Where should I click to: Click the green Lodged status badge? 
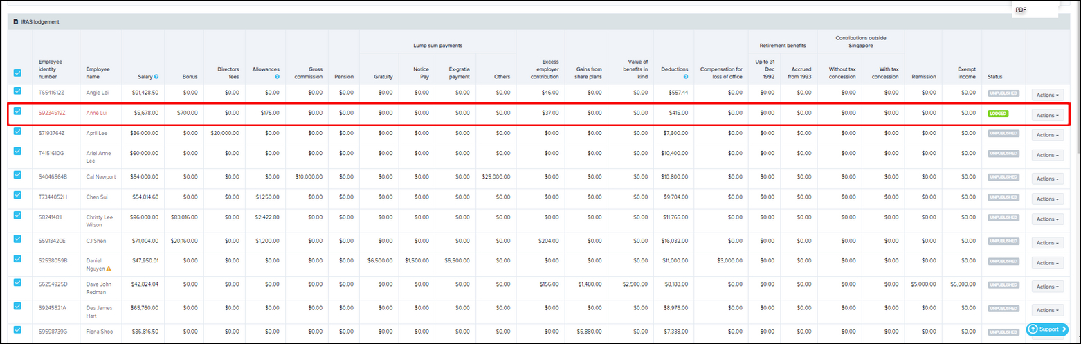(998, 113)
